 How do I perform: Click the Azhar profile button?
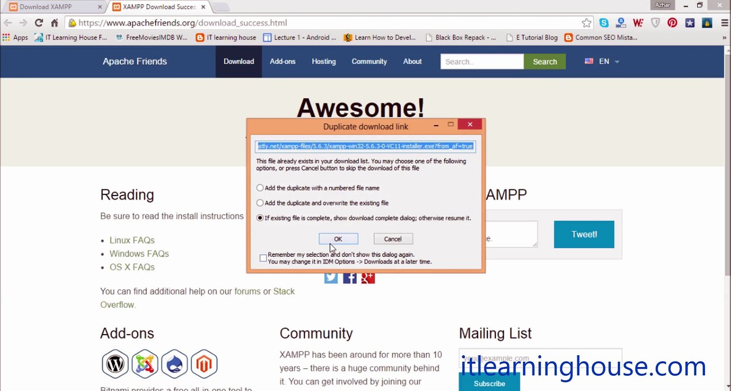click(x=662, y=5)
